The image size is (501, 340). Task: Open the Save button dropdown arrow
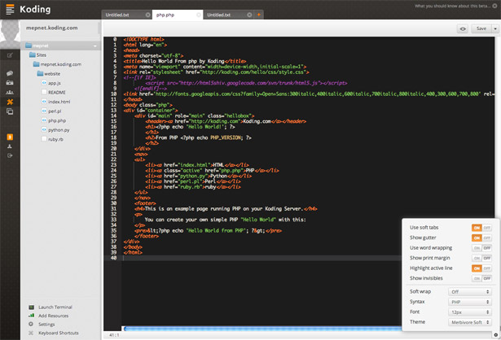[495, 29]
